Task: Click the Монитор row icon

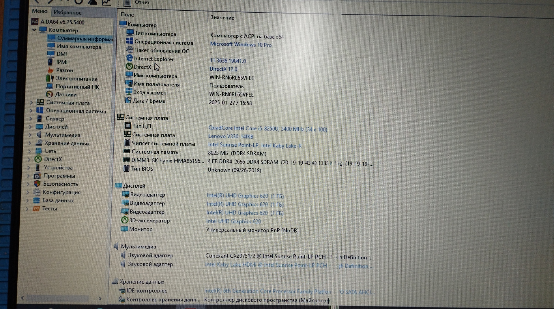Action: point(124,229)
